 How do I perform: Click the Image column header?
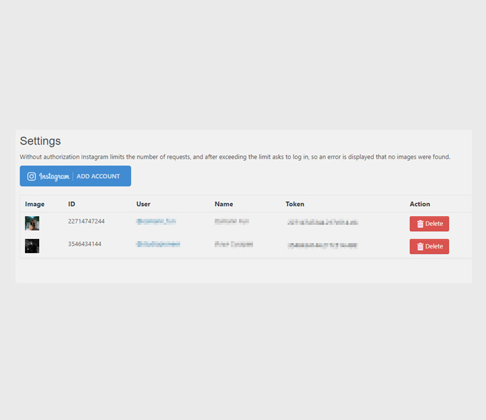click(x=34, y=204)
